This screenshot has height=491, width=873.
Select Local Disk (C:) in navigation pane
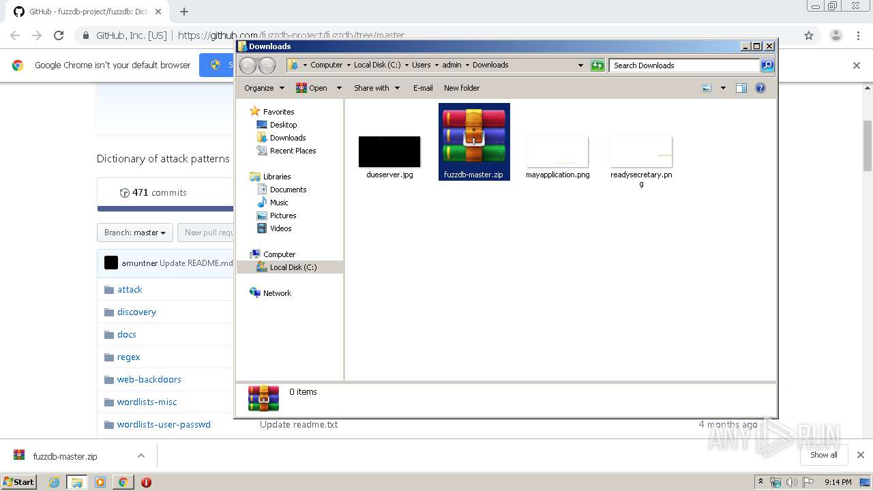(293, 267)
